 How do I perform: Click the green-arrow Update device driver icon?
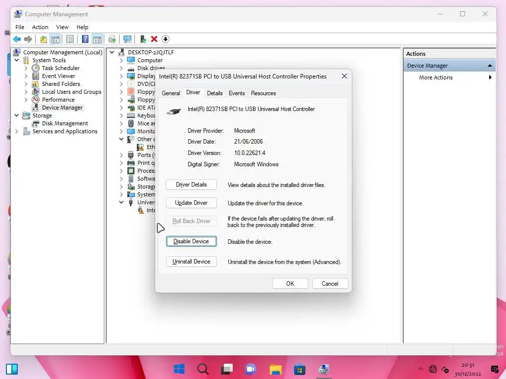tap(143, 39)
